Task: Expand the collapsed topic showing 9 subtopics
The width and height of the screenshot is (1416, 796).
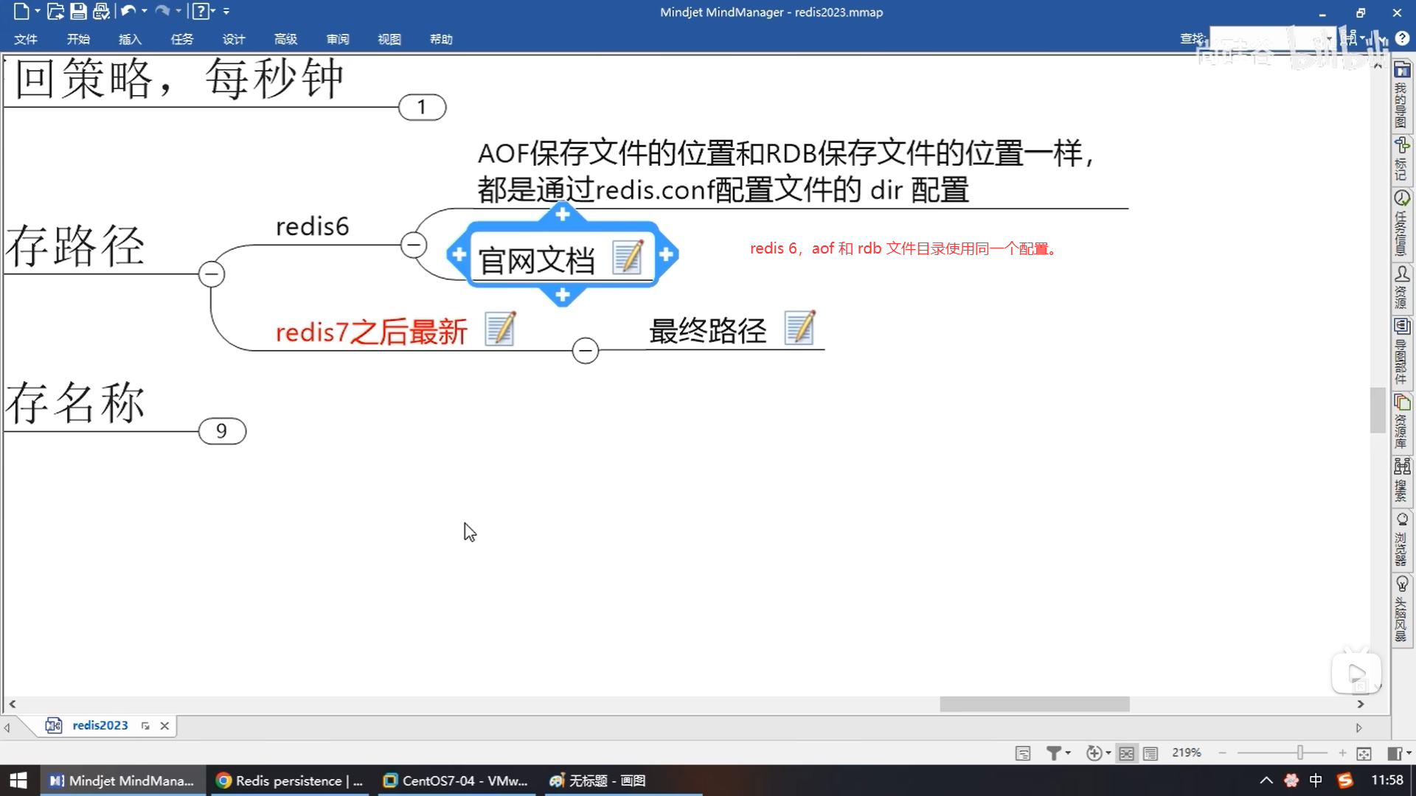Action: (221, 431)
